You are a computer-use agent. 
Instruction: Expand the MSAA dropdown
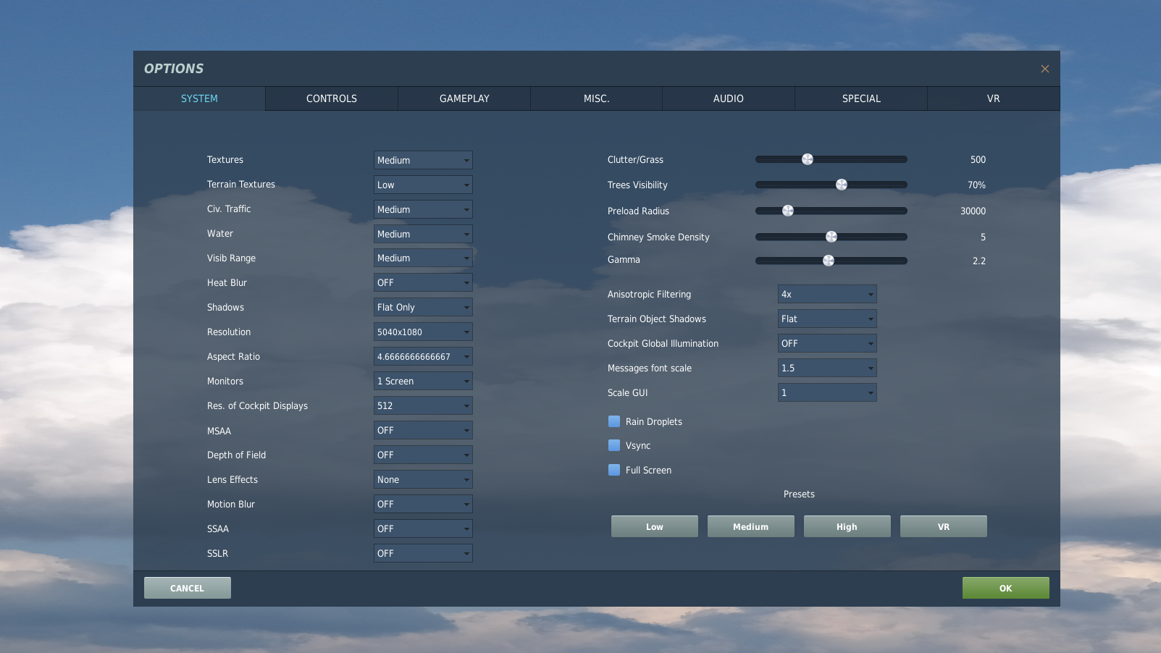click(423, 430)
